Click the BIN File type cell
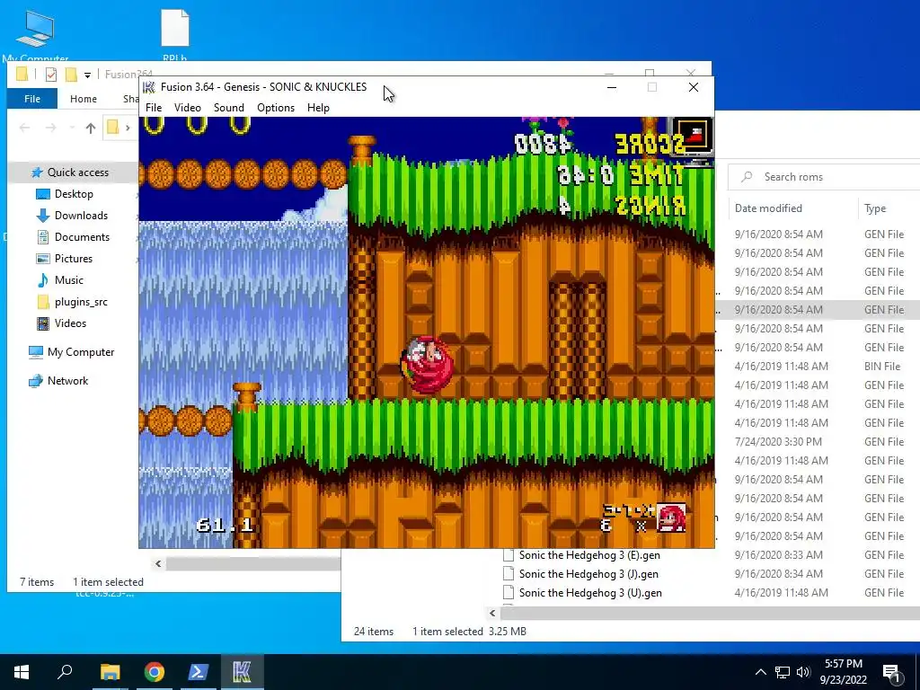Screen dimensions: 920x690 tap(882, 367)
